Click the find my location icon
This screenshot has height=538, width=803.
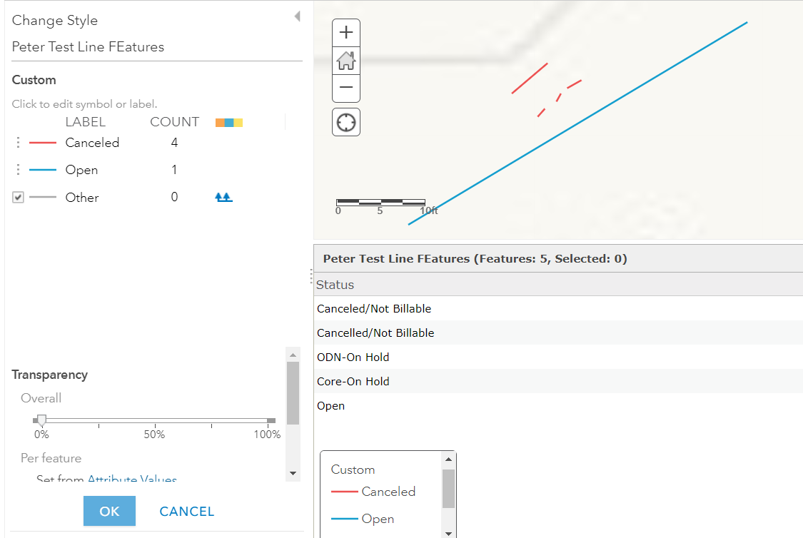coord(346,122)
